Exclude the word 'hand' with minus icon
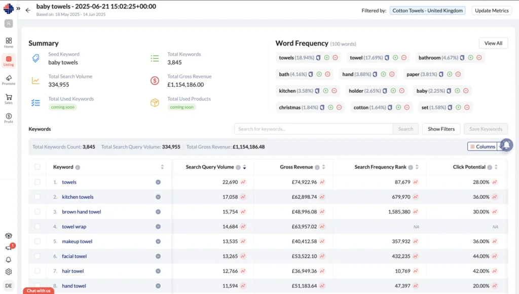 392,74
